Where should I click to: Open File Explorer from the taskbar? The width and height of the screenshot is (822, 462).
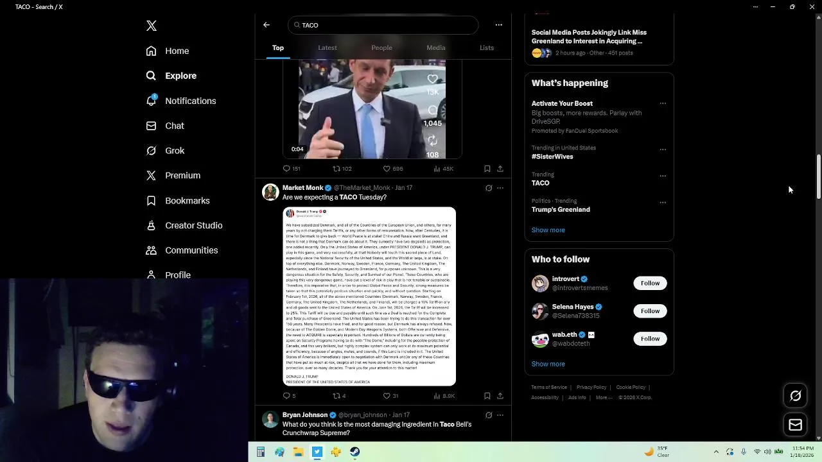298,452
